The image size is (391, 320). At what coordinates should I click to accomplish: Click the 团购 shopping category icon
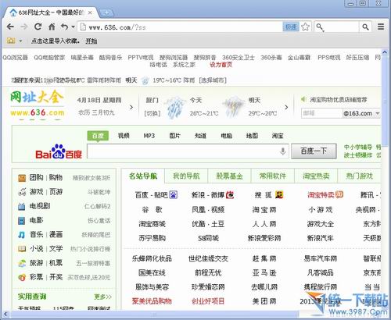pyautogui.click(x=22, y=178)
